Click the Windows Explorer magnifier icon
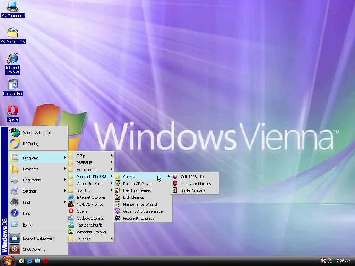This screenshot has height=266, width=355. pyautogui.click(x=71, y=232)
